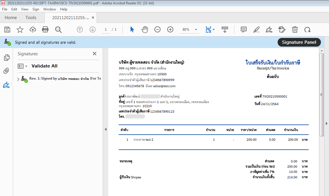Close the Signatures panel

pyautogui.click(x=94, y=54)
